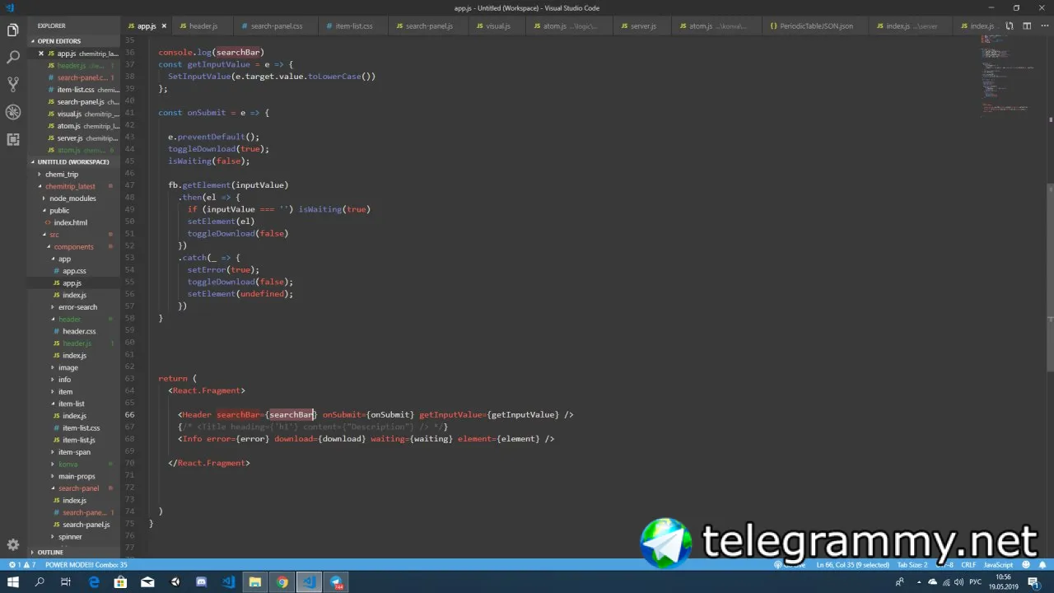Image resolution: width=1054 pixels, height=593 pixels.
Task: Open Windows taskbar search
Action: 40,582
